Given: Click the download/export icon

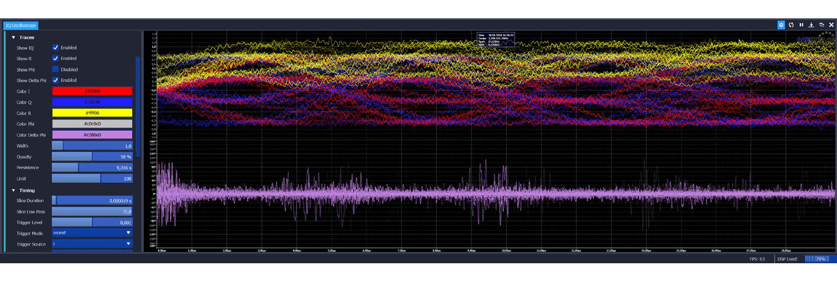Looking at the screenshot, I should (812, 25).
